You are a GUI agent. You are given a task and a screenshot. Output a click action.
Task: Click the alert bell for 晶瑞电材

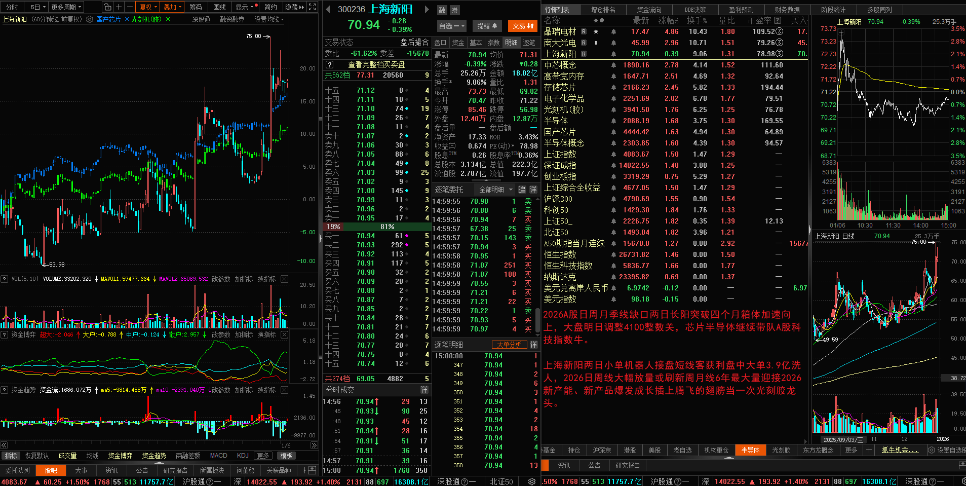(613, 31)
